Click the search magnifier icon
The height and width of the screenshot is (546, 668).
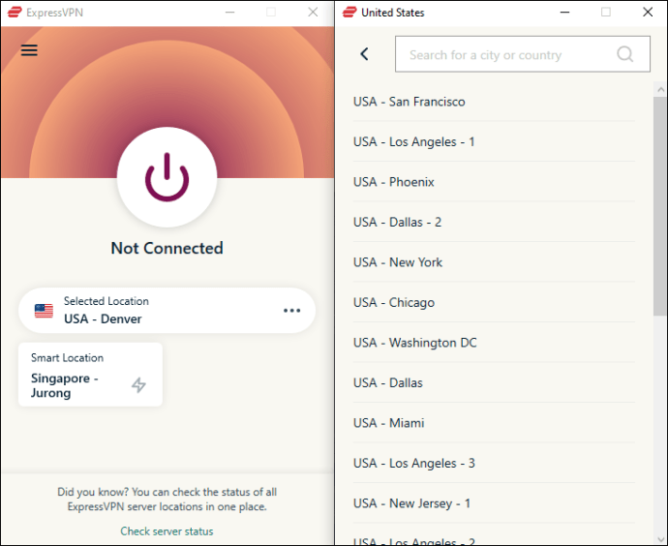pos(625,54)
